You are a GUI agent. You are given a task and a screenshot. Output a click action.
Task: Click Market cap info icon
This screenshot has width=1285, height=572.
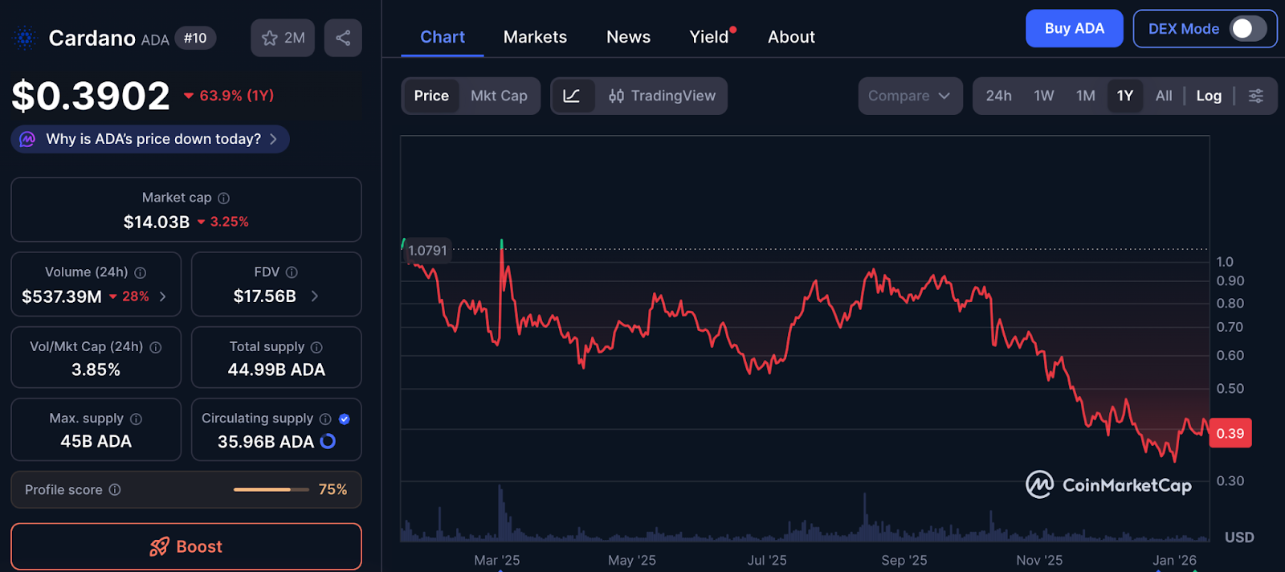click(224, 198)
